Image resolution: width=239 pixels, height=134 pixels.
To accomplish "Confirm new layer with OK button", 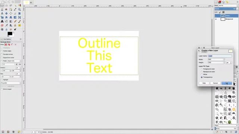I will (x=227, y=83).
